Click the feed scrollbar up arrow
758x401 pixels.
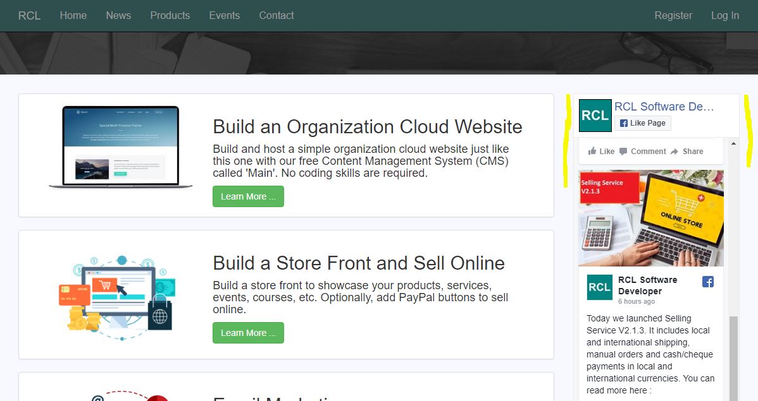[734, 144]
